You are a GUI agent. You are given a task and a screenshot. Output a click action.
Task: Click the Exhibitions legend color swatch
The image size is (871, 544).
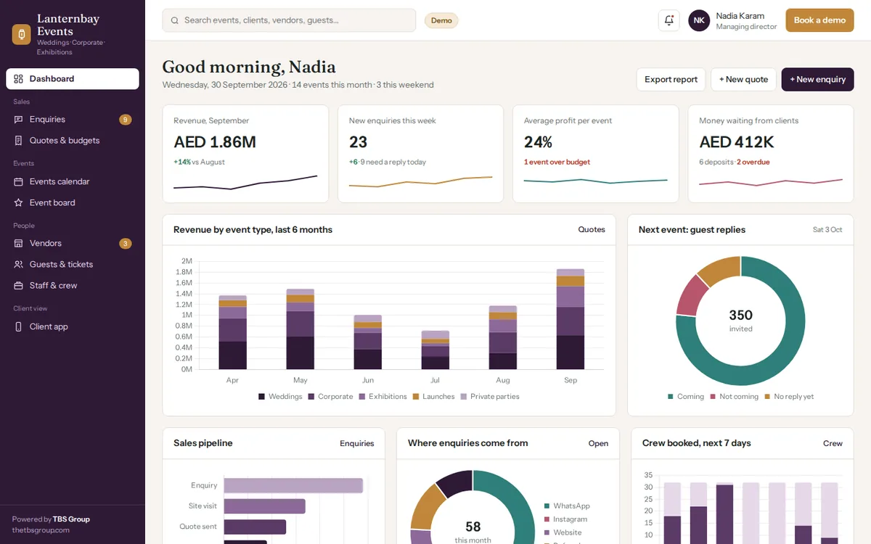tap(362, 397)
